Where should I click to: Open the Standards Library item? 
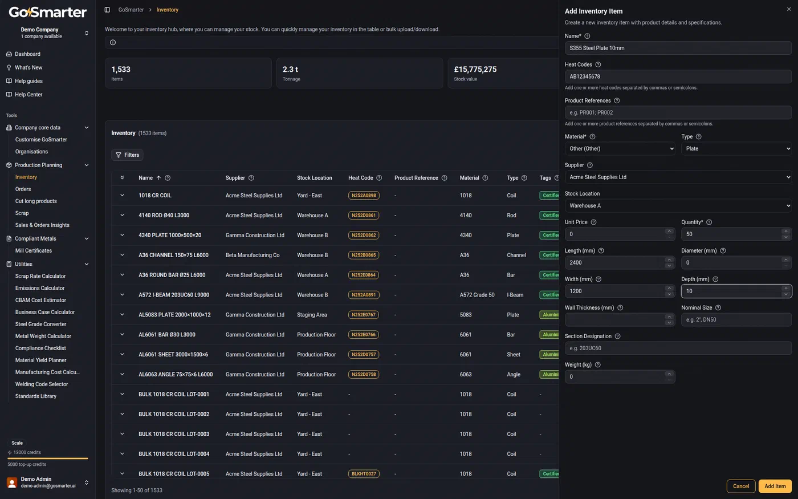coord(36,396)
